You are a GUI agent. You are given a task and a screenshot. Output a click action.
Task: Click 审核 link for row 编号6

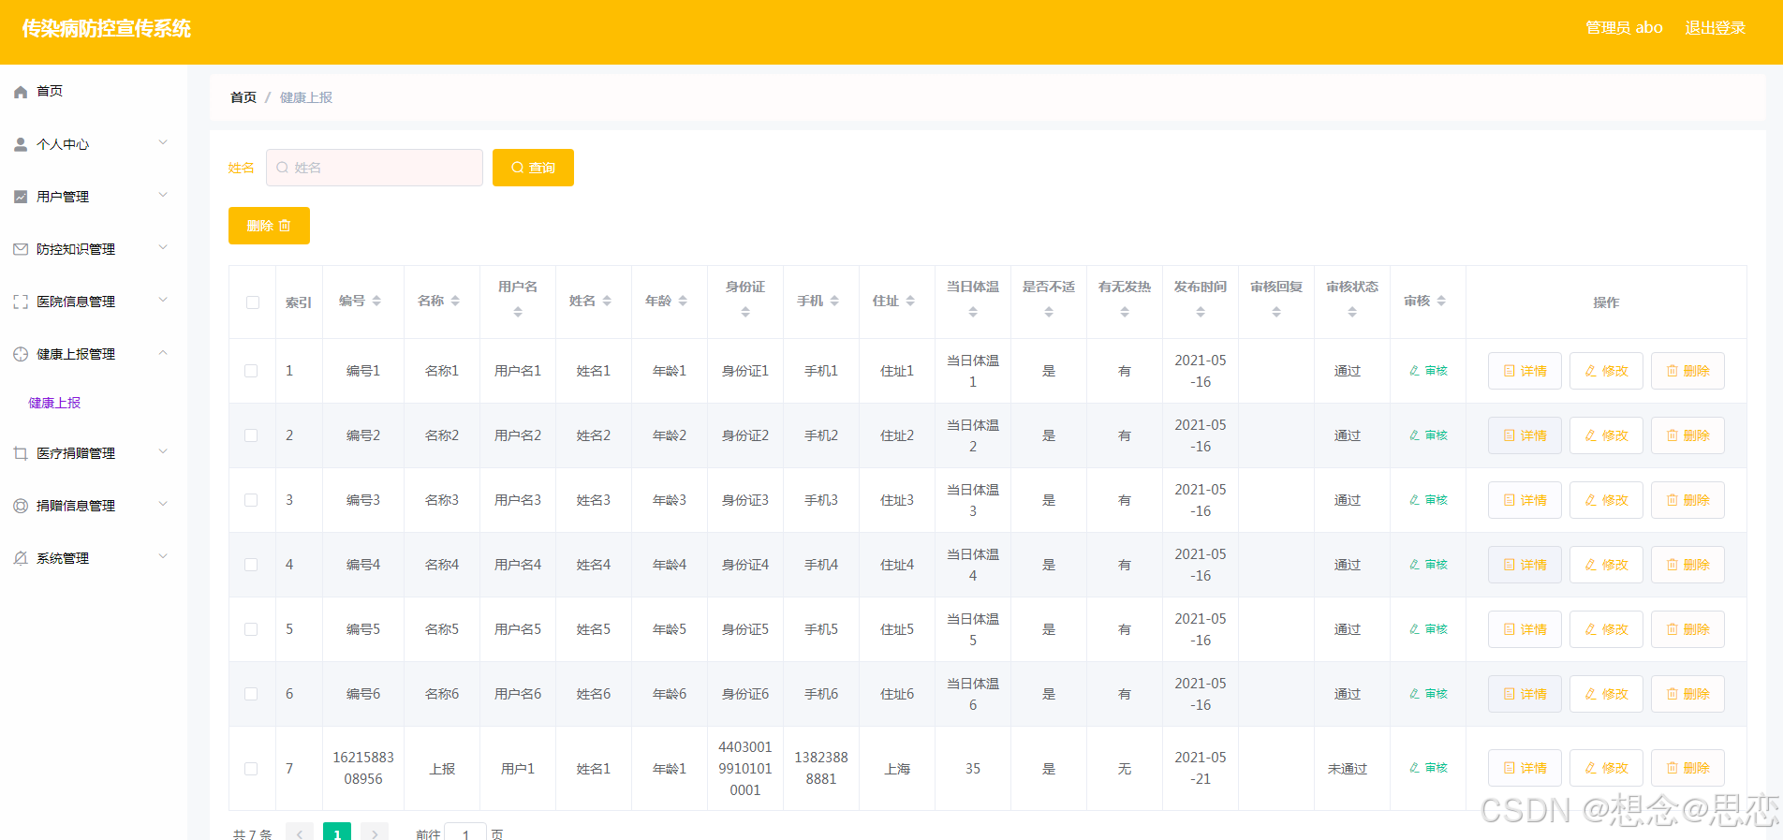point(1428,694)
